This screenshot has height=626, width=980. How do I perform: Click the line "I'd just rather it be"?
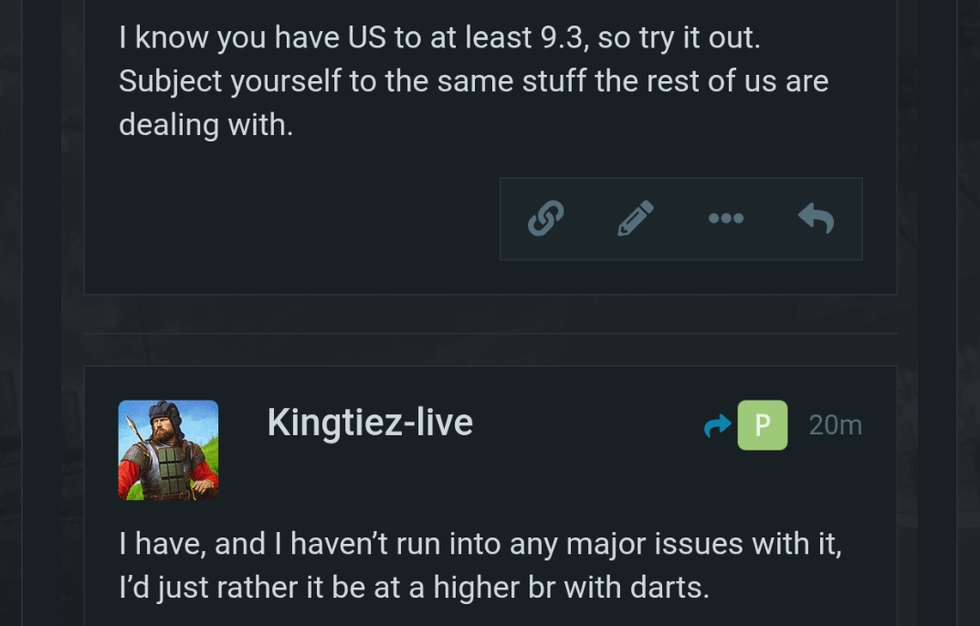pos(414,588)
